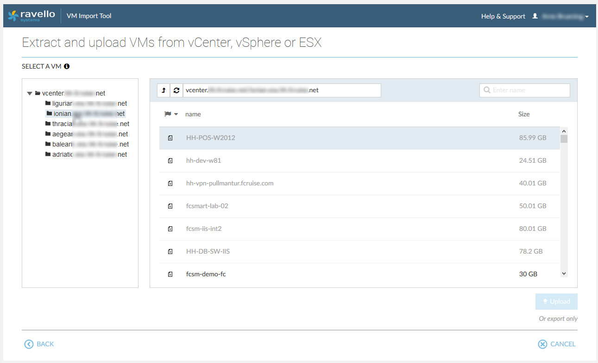The height and width of the screenshot is (363, 598).
Task: Click the 80.01 GB size value
Action: coord(533,229)
